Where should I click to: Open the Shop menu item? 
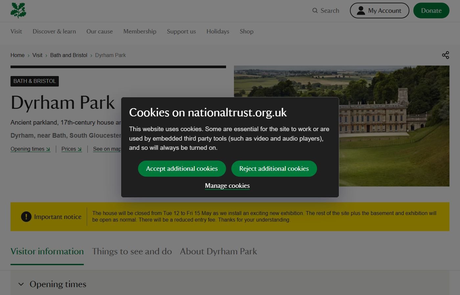click(246, 31)
